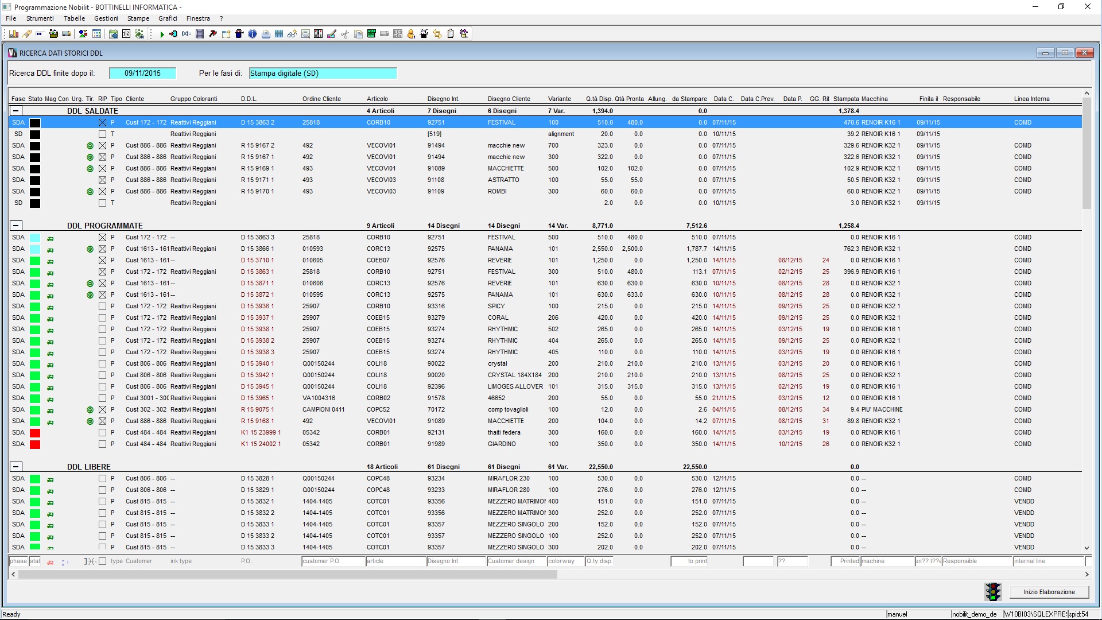Click the scissors cut icon
Viewport: 1102px width, 620px height.
pyautogui.click(x=344, y=34)
